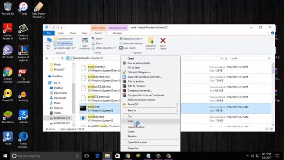Open 3uTools desktop shortcut
This screenshot has width=284, height=160.
tap(23, 116)
